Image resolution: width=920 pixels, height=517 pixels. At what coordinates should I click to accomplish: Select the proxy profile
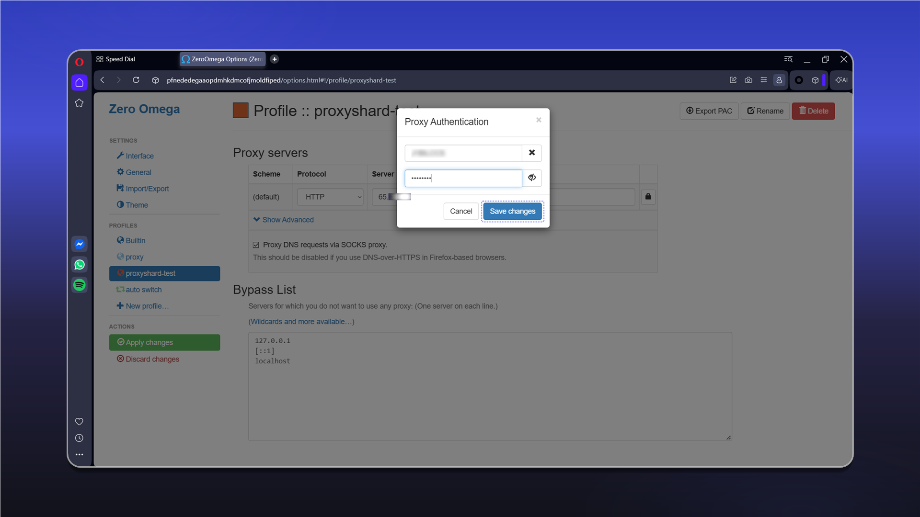pos(130,257)
